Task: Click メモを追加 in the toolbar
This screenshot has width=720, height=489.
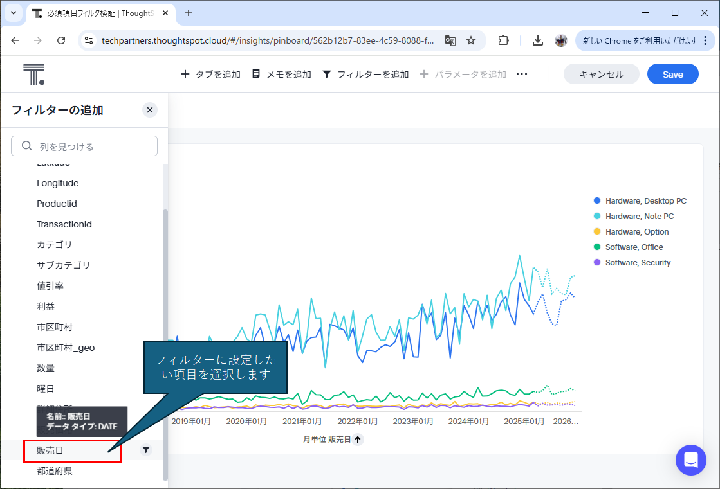Action: (281, 75)
